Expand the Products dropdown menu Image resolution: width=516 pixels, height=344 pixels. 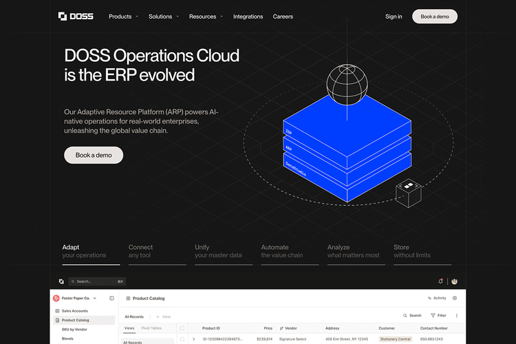123,17
